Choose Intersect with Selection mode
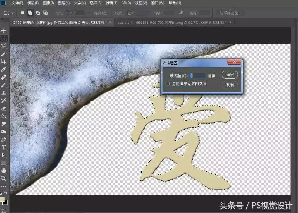The image size is (298, 213). pyautogui.click(x=46, y=13)
